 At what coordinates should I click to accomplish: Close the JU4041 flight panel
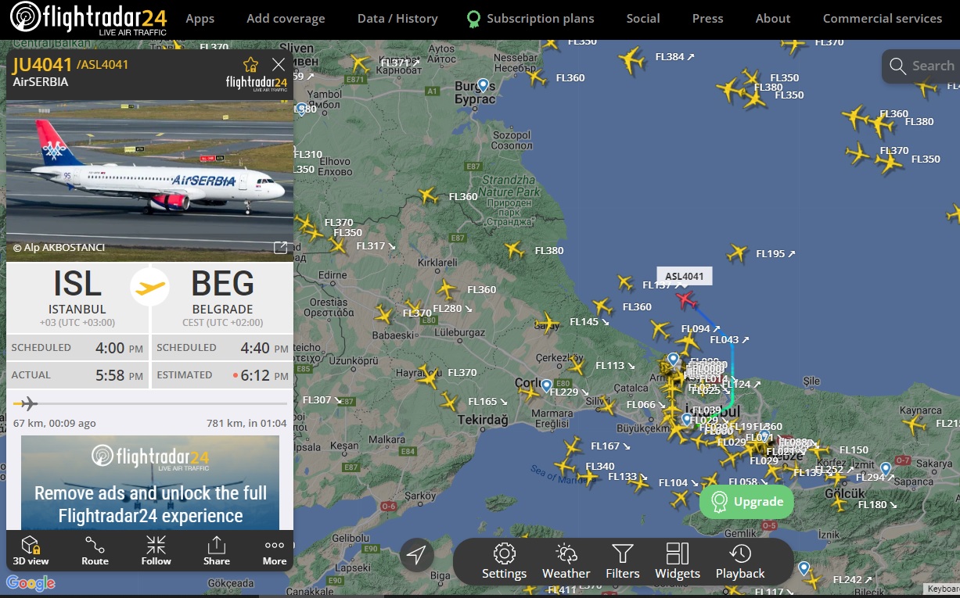(x=279, y=64)
